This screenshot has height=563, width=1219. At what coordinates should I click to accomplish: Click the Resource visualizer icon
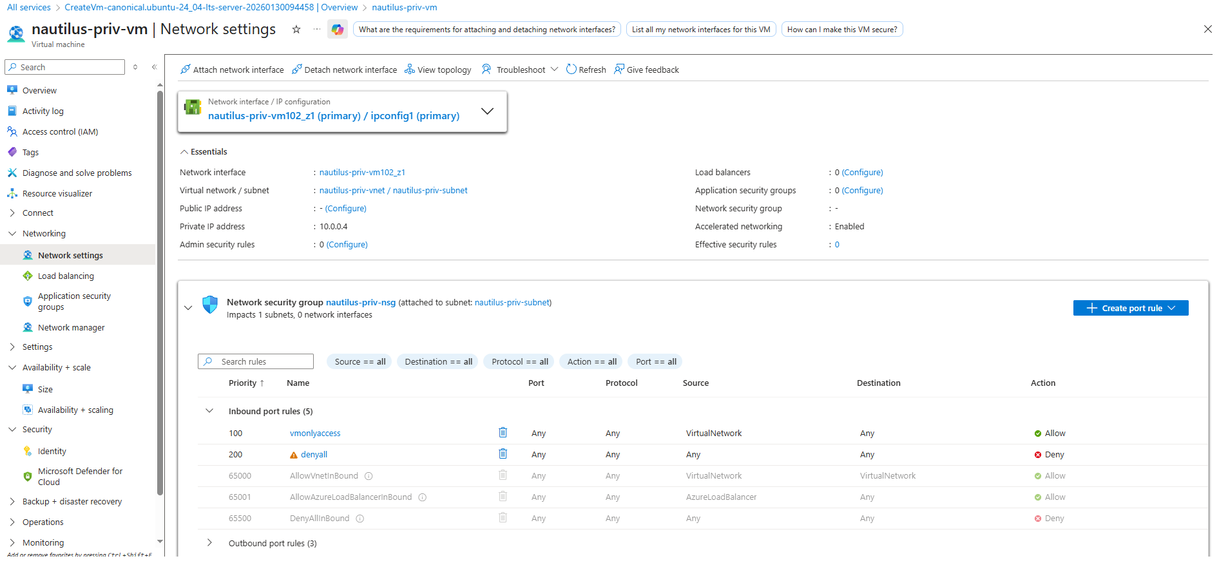(x=12, y=193)
